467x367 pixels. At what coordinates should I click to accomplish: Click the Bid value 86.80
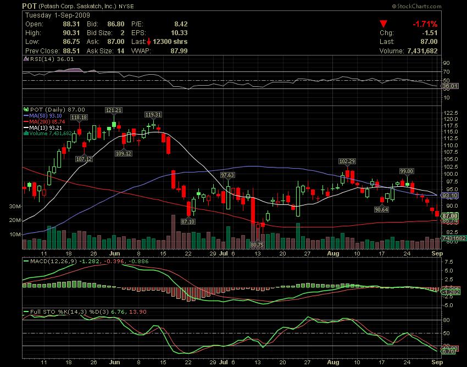116,24
